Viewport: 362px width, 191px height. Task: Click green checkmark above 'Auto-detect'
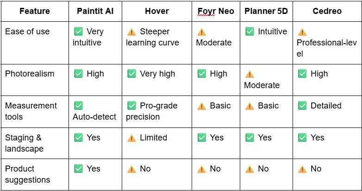pyautogui.click(x=78, y=106)
